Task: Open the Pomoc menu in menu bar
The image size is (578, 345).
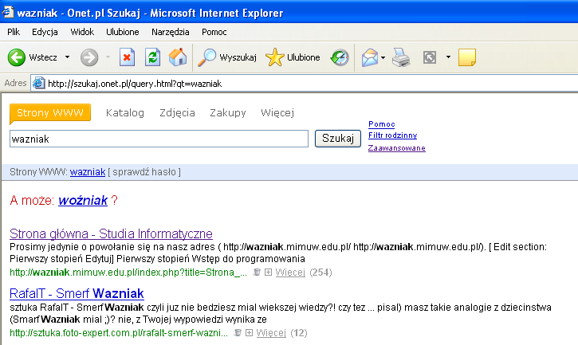Action: pos(214,32)
